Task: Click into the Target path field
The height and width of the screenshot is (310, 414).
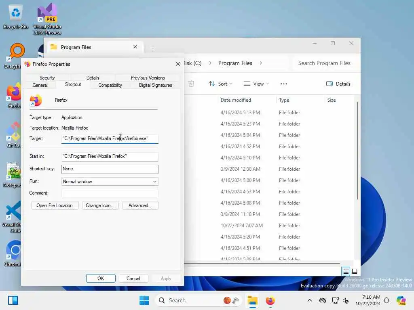Action: click(x=110, y=139)
